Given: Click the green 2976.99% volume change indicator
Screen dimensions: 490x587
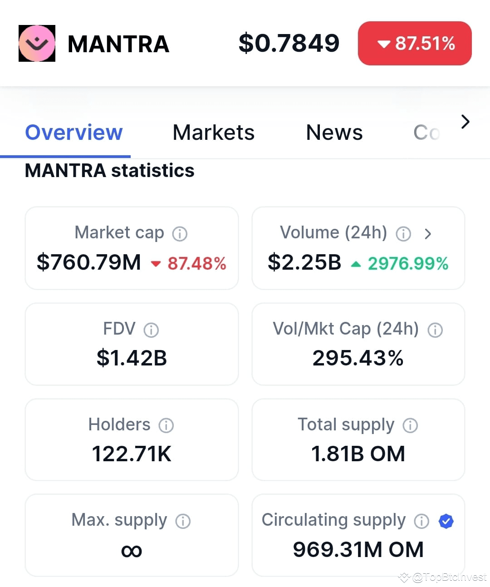Looking at the screenshot, I should point(407,263).
